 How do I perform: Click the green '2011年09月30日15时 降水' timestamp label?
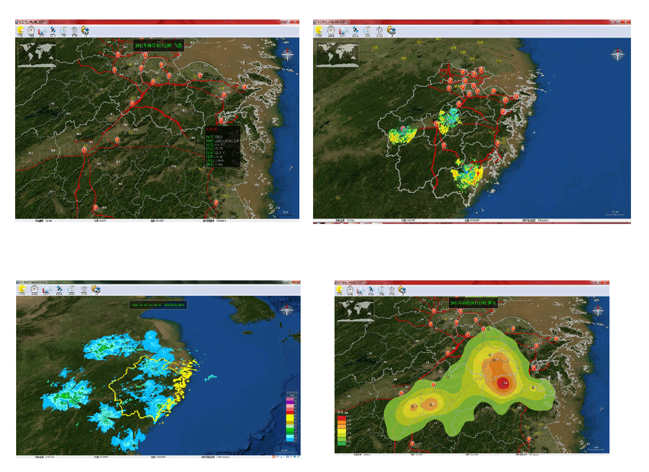click(x=473, y=303)
